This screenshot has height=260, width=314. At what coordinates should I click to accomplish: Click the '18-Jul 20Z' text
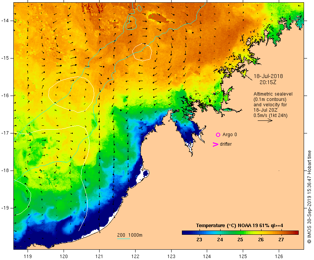click(265, 110)
